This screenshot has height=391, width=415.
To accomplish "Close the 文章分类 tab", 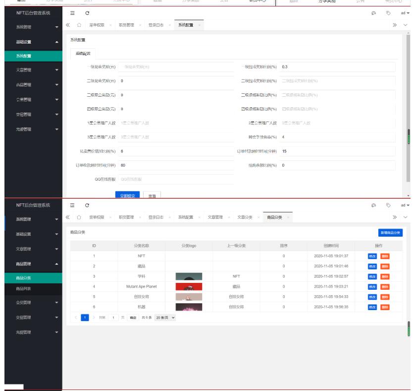I will tap(258, 217).
